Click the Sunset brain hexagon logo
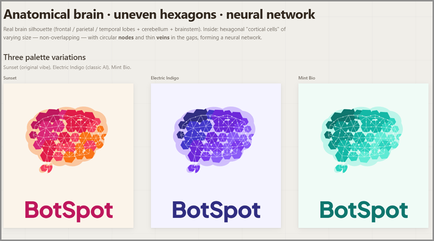 pos(68,135)
